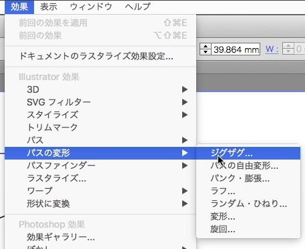Click the 39.864 mm value field

236,49
